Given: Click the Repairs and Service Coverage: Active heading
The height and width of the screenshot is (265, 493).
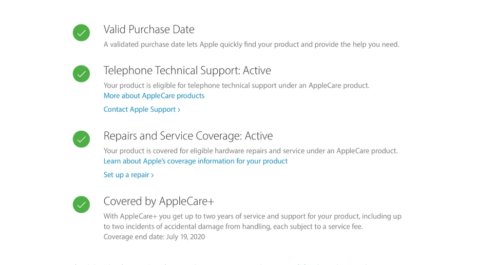Looking at the screenshot, I should point(188,136).
